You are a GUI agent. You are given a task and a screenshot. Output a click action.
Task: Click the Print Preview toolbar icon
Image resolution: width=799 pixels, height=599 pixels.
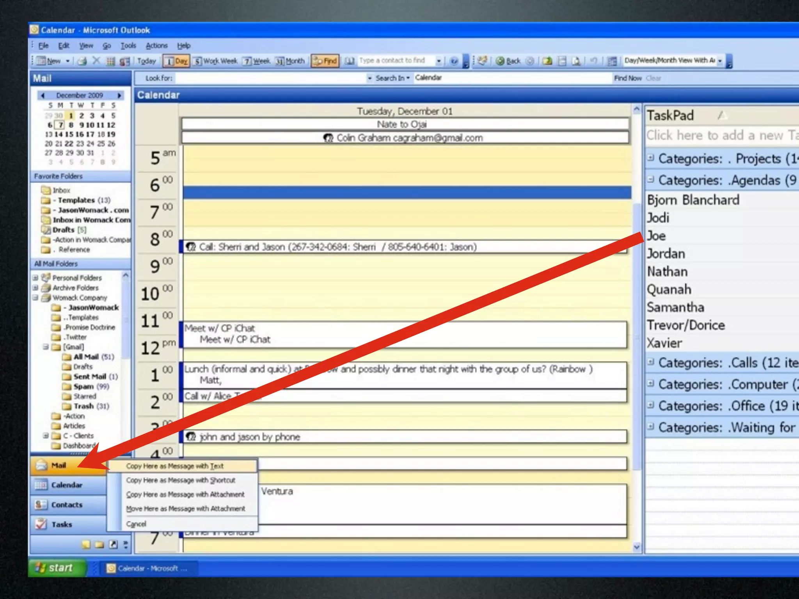[576, 61]
